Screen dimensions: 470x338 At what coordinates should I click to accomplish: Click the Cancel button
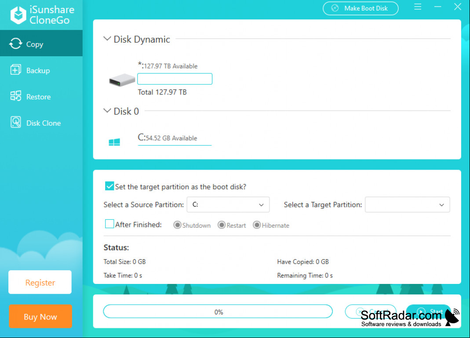click(x=371, y=312)
